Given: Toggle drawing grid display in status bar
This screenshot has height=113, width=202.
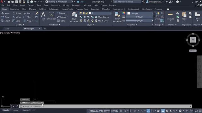Looking at the screenshot, I should [121, 111].
